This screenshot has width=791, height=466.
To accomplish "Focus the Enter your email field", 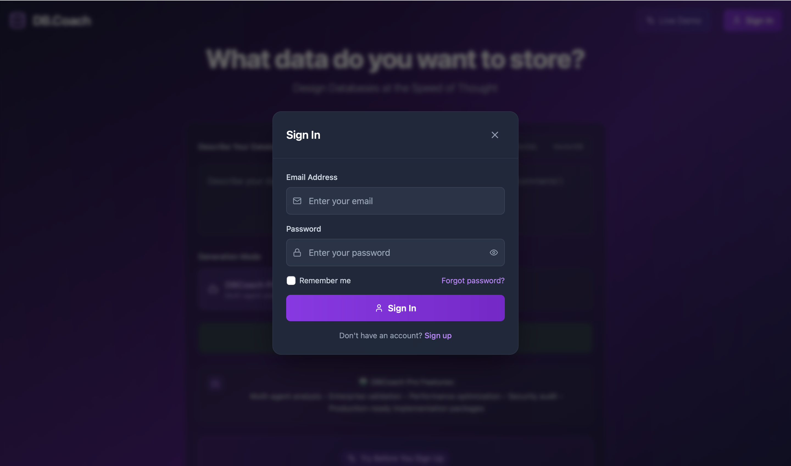I will [x=395, y=201].
